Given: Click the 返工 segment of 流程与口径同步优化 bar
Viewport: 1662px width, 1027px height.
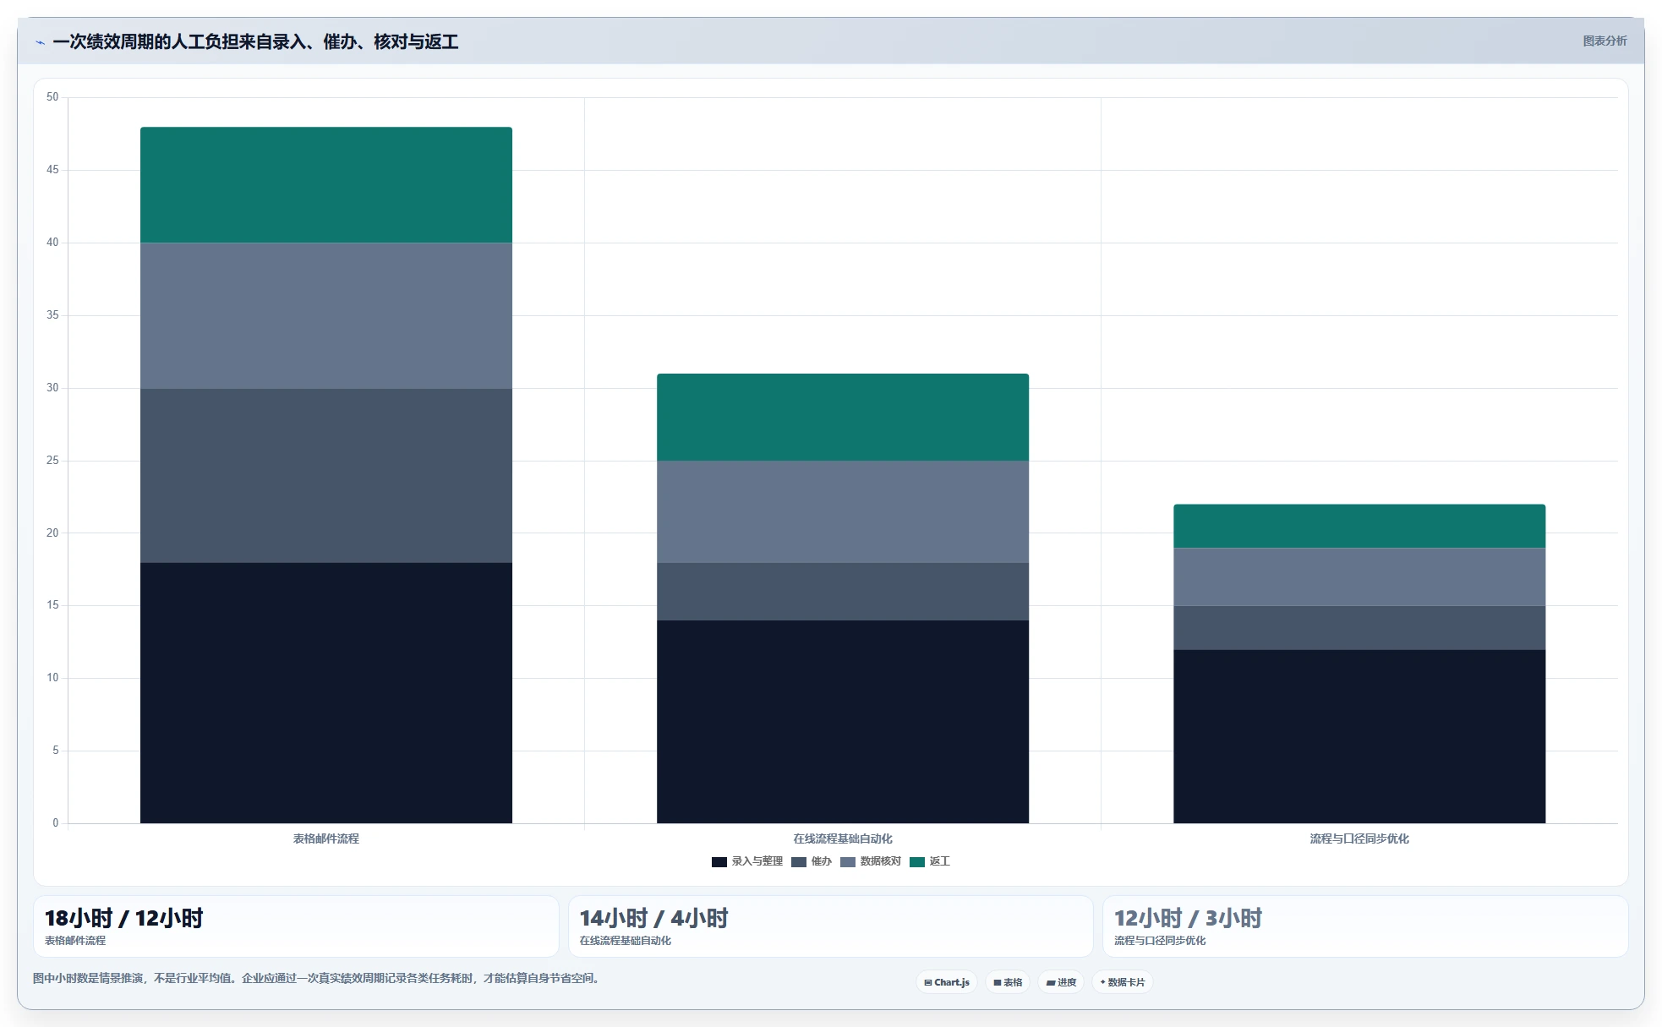Looking at the screenshot, I should [x=1359, y=527].
